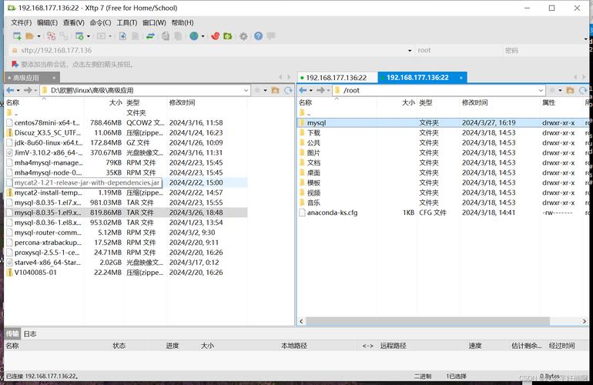
Task: Click the Copy documents toolbar icon
Action: (x=166, y=36)
